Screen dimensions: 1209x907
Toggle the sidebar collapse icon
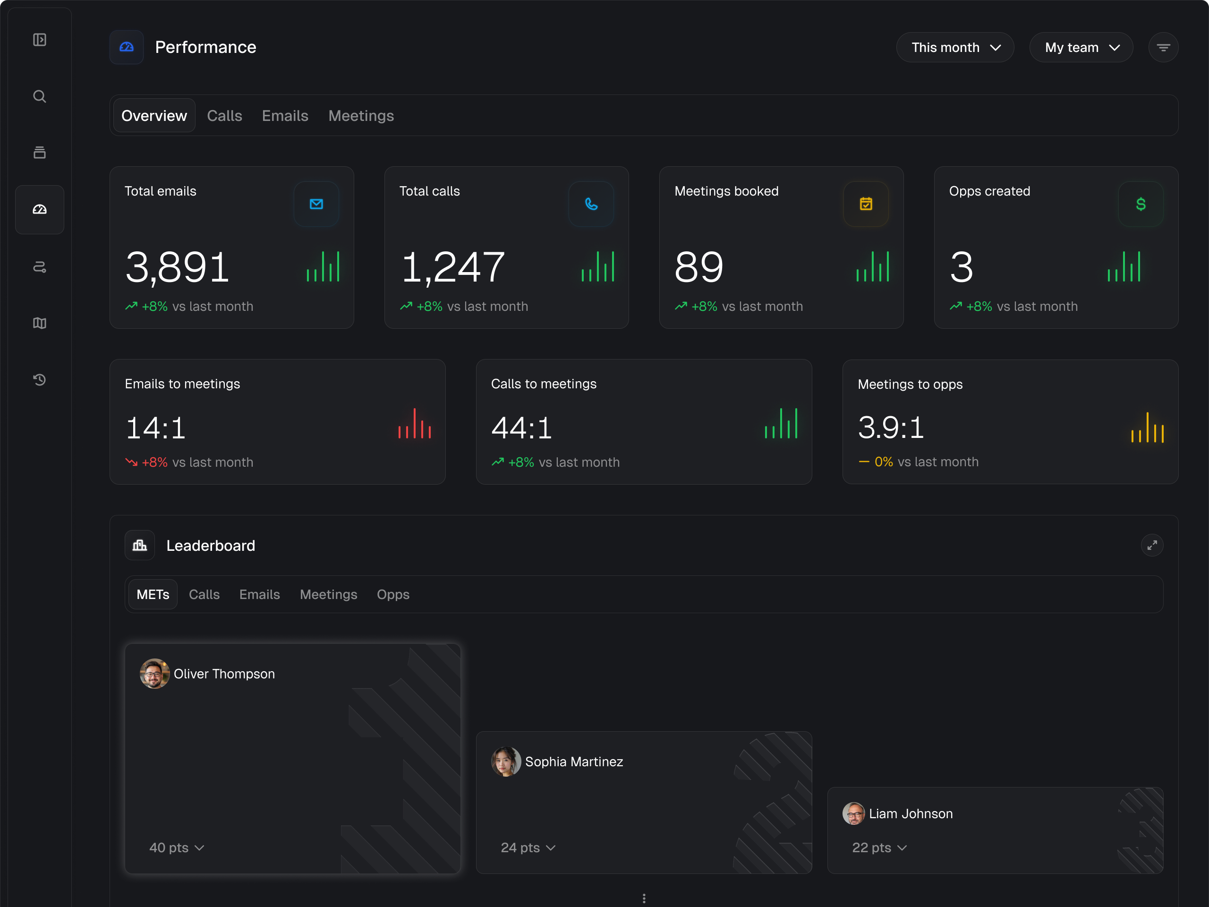[x=39, y=40]
